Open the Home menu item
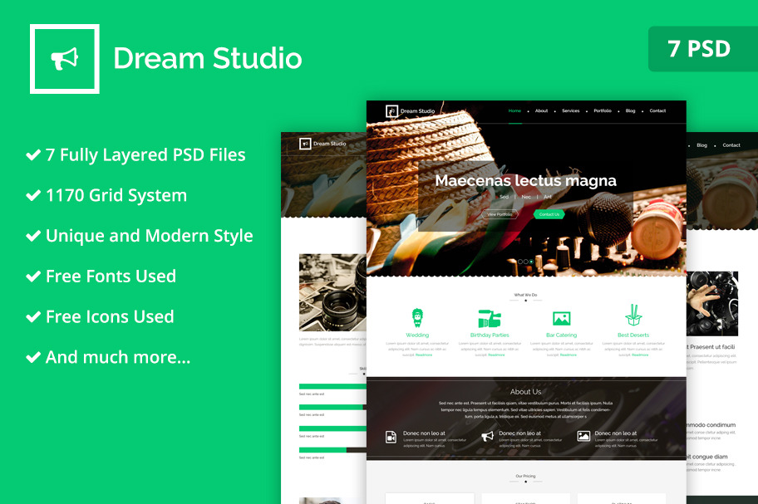 click(x=514, y=110)
